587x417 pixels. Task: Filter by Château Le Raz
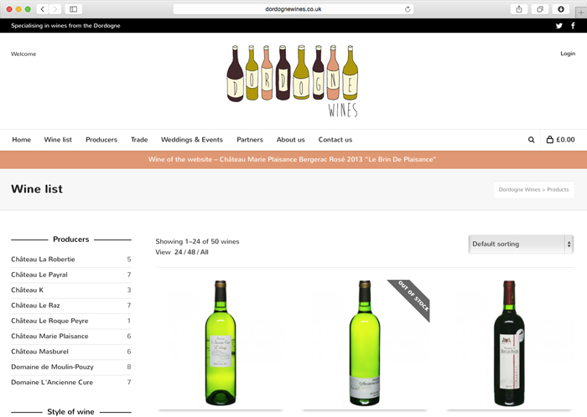pos(35,306)
